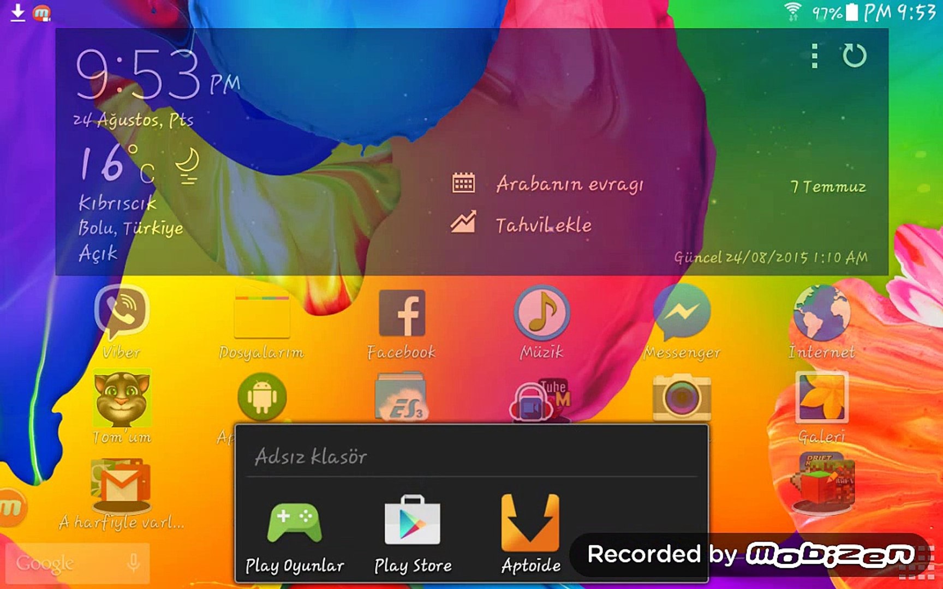Open ES File Explorer
This screenshot has height=589, width=943.
(x=401, y=397)
